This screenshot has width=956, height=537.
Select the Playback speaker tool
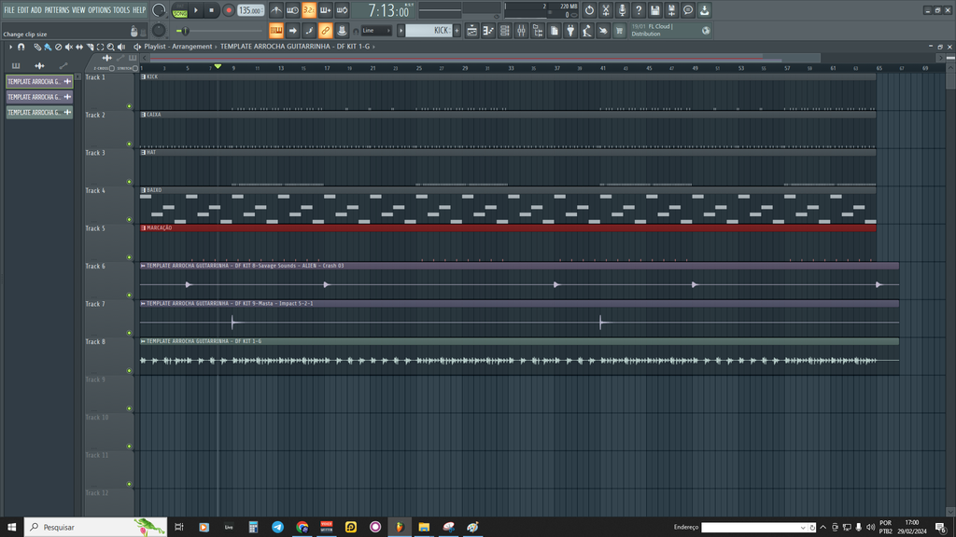pyautogui.click(x=121, y=47)
